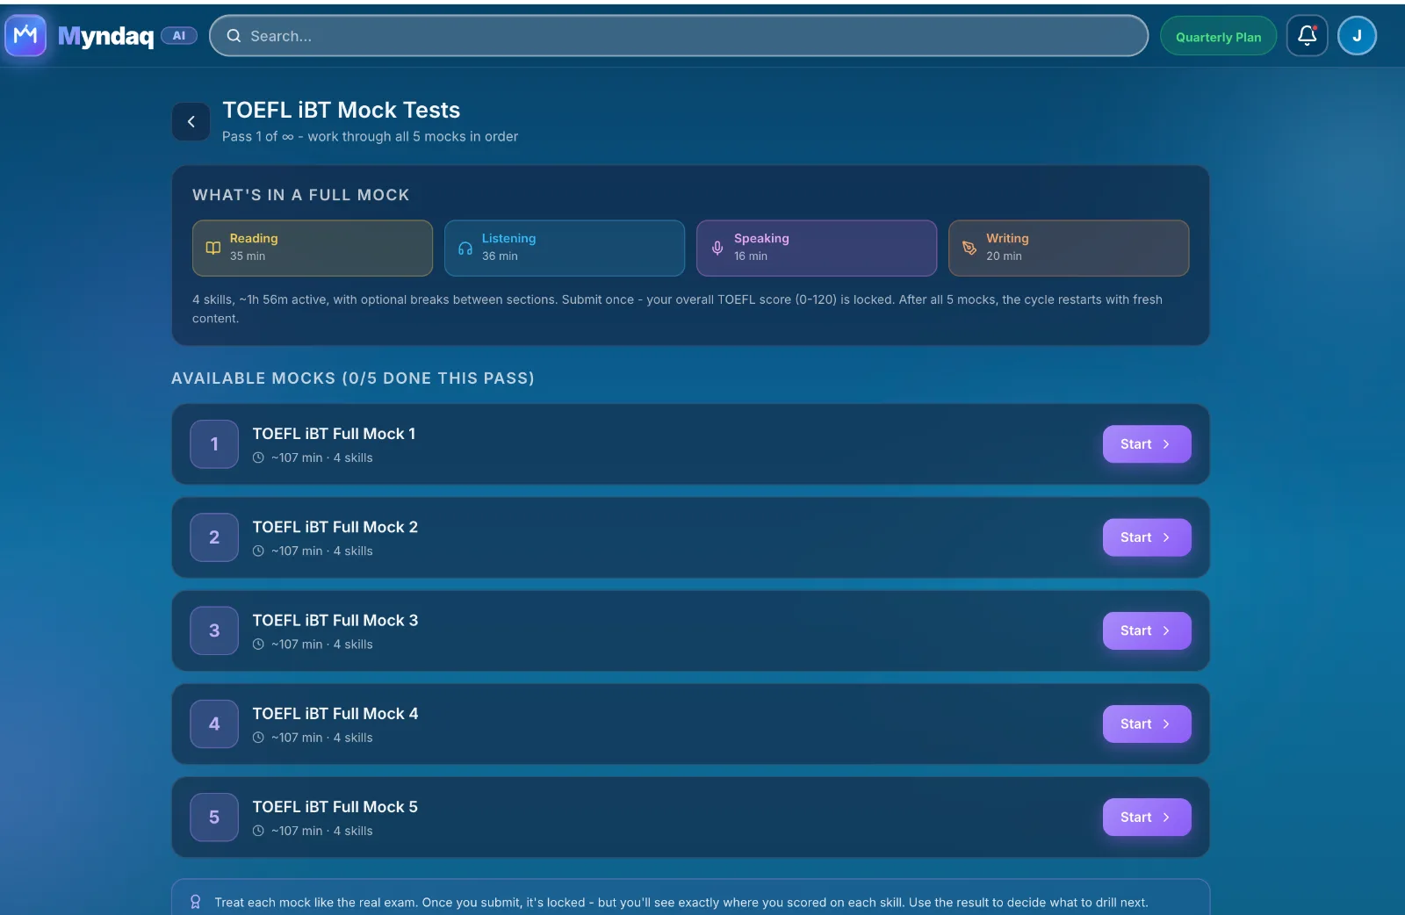Screen dimensions: 1405x915
Task: Click the Myndaq brand name
Action: click(105, 36)
